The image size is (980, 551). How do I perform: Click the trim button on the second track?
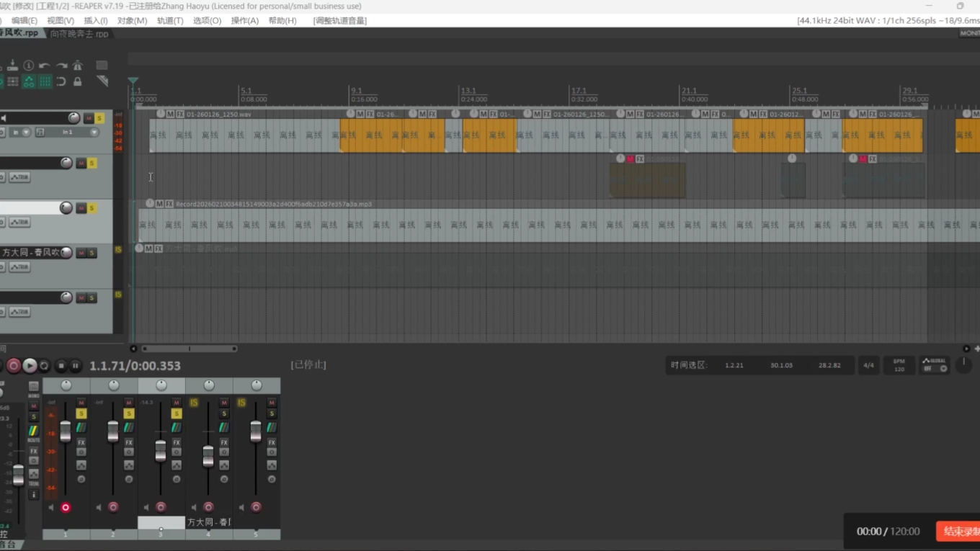[x=19, y=177]
